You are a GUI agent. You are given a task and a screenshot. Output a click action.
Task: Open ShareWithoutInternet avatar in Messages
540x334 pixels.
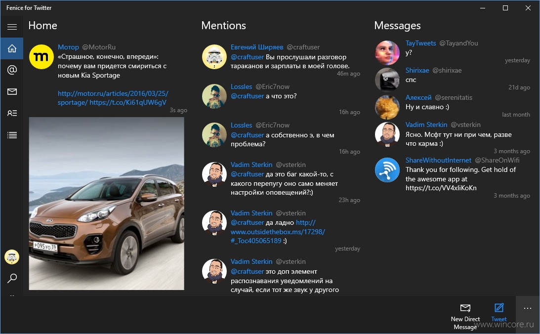click(387, 170)
